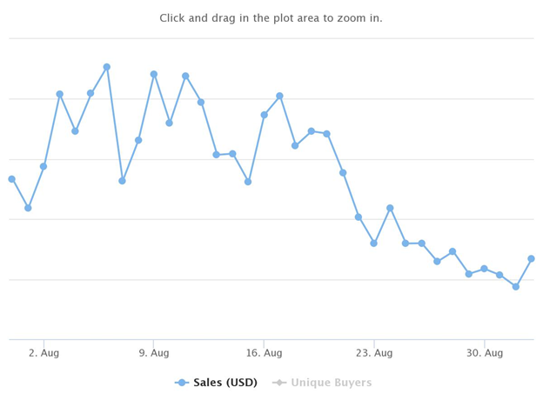Click the data point above 30. Aug tick
Image resolution: width=543 pixels, height=407 pixels.
pos(484,269)
